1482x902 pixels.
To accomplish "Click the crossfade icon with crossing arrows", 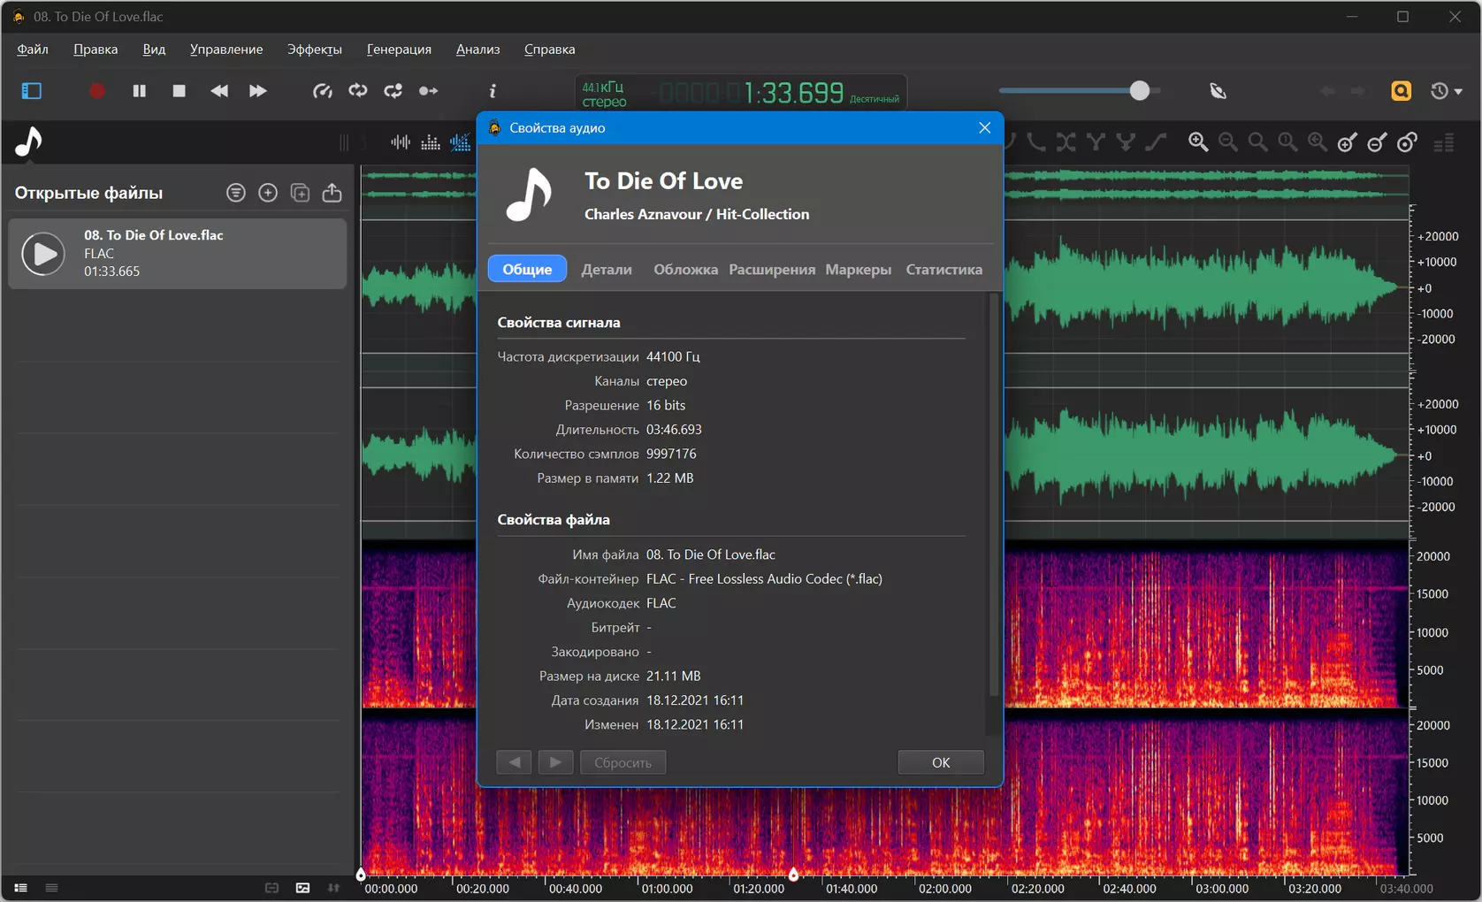I will tap(1066, 142).
